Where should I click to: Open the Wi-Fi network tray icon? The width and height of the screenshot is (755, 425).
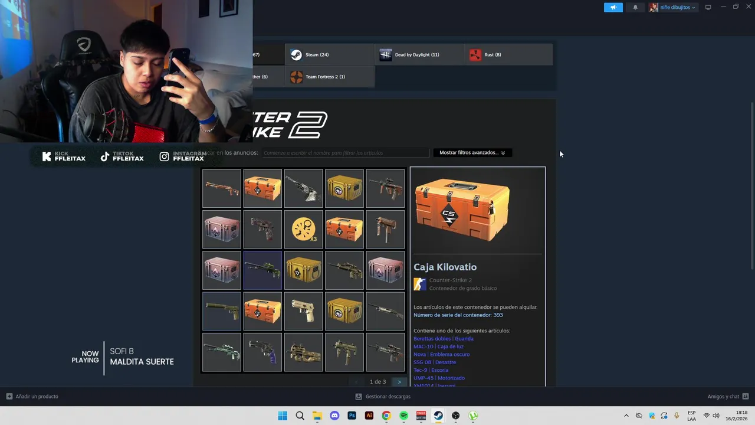point(707,416)
